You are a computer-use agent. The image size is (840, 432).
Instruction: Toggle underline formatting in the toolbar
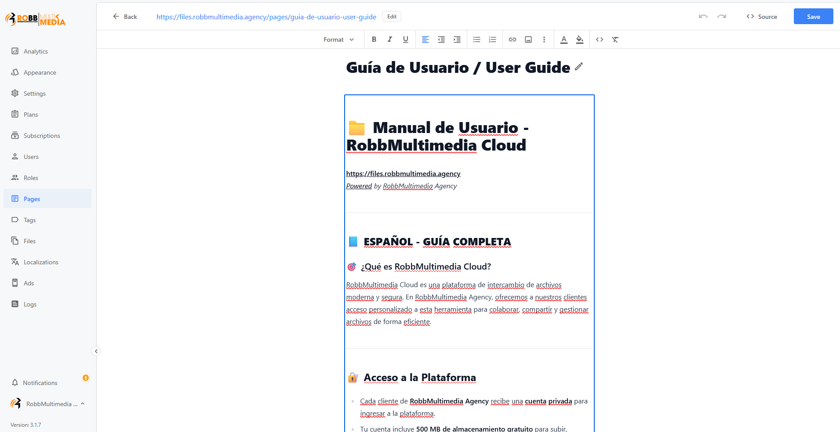click(406, 40)
